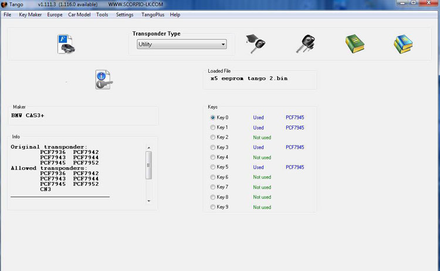Screen dimensions: 440x271
Task: Select the Key 3 radio button
Action: coord(213,147)
